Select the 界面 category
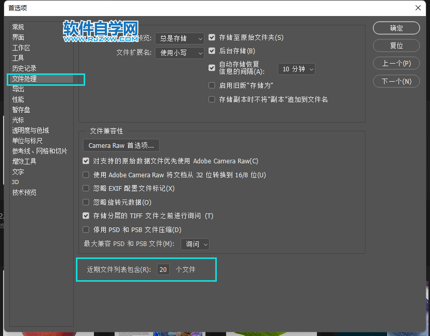Viewport: 430px width, 336px height. coord(18,37)
